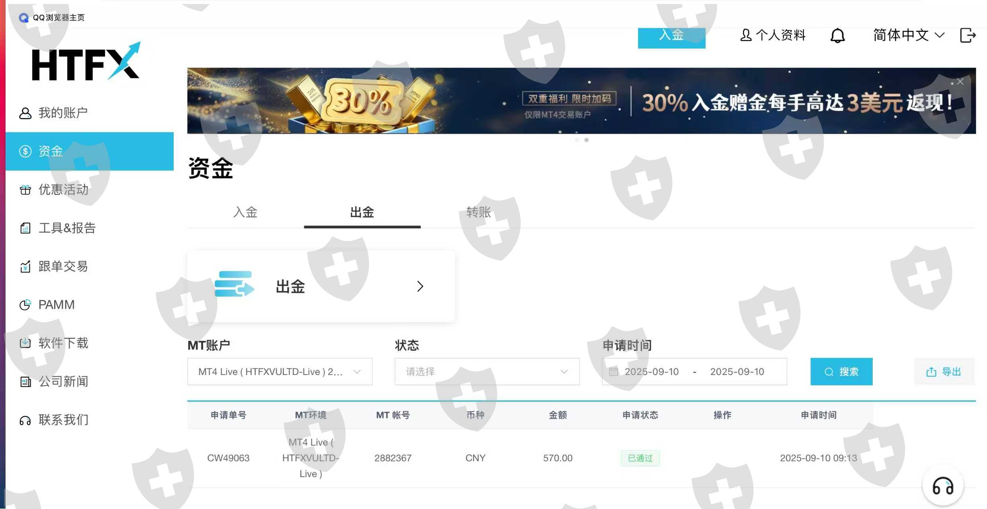Screen dimensions: 987x509
Task: Close the 30% promotion banner
Action: (x=960, y=81)
